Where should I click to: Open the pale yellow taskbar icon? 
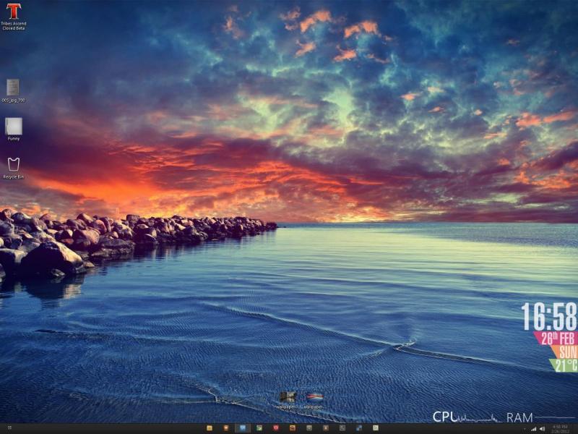pos(375,428)
